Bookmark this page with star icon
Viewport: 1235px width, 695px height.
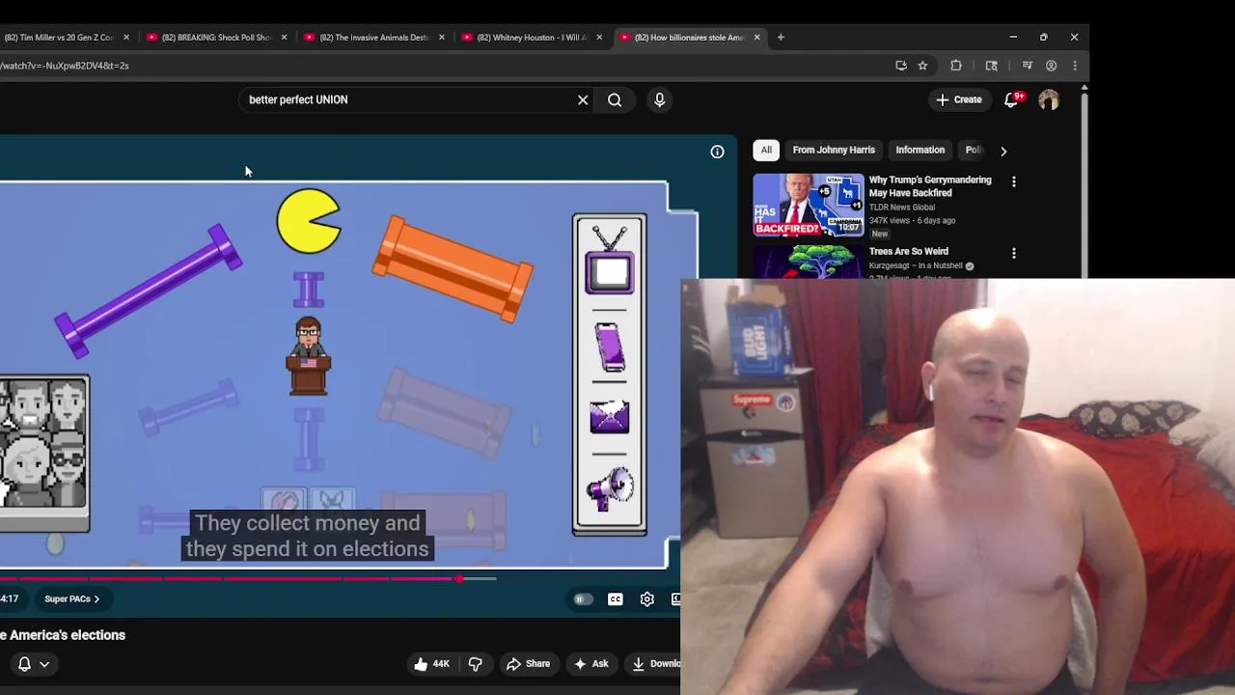pyautogui.click(x=922, y=66)
